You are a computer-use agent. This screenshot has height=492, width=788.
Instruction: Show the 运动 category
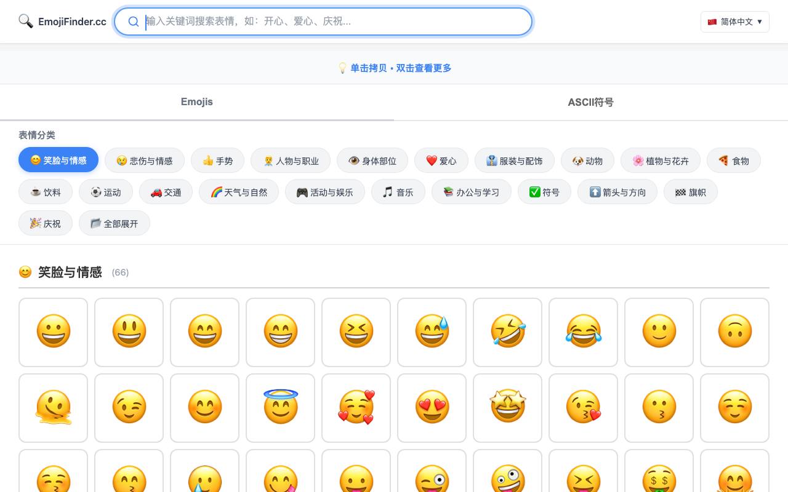point(106,192)
